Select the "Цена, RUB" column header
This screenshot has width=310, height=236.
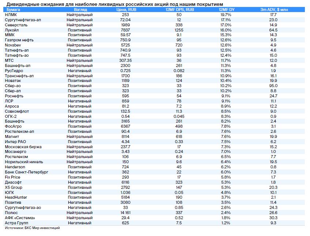[x=126, y=10]
